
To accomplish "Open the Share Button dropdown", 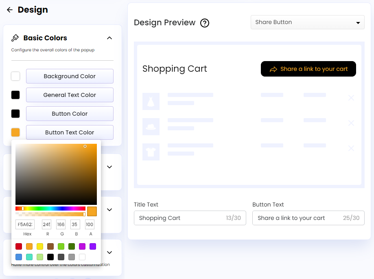I will [307, 22].
